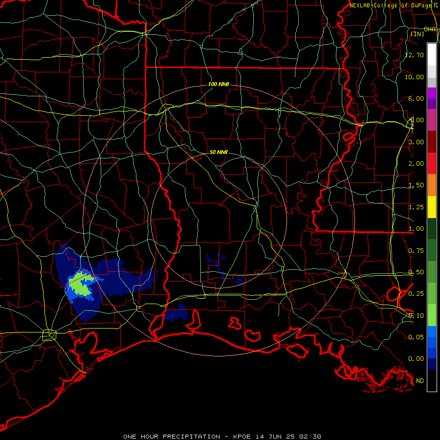Click the "0.25" legend value
The height and width of the screenshot is (440, 440).
click(416, 294)
